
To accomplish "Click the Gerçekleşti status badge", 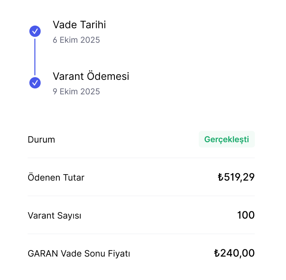I will tap(227, 140).
